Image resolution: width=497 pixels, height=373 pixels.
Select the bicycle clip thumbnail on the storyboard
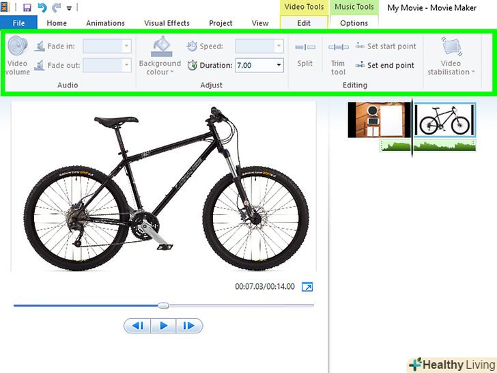pos(444,120)
